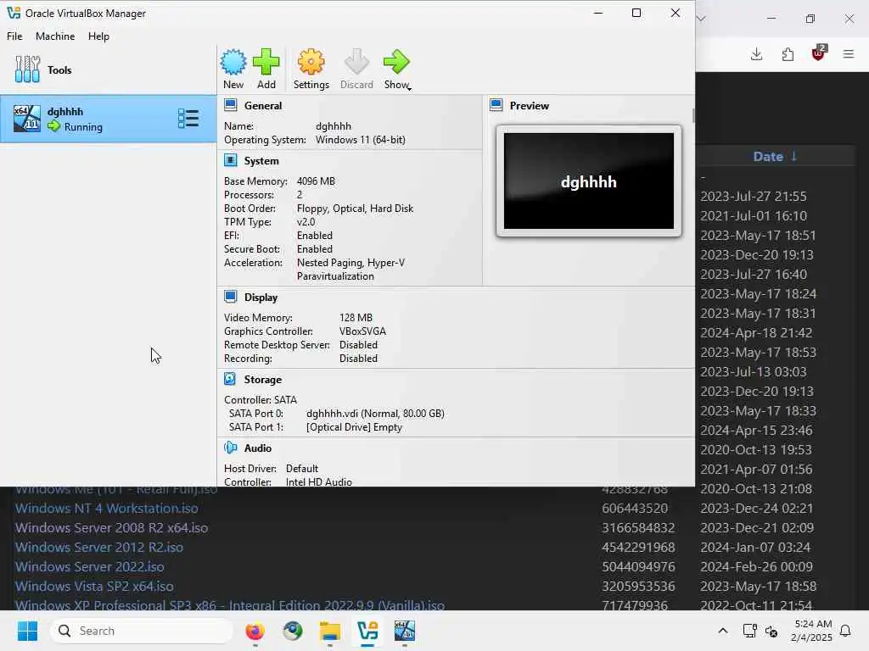The width and height of the screenshot is (869, 651).
Task: Open Windows Vista SP2 x64.iso link
Action: (94, 586)
